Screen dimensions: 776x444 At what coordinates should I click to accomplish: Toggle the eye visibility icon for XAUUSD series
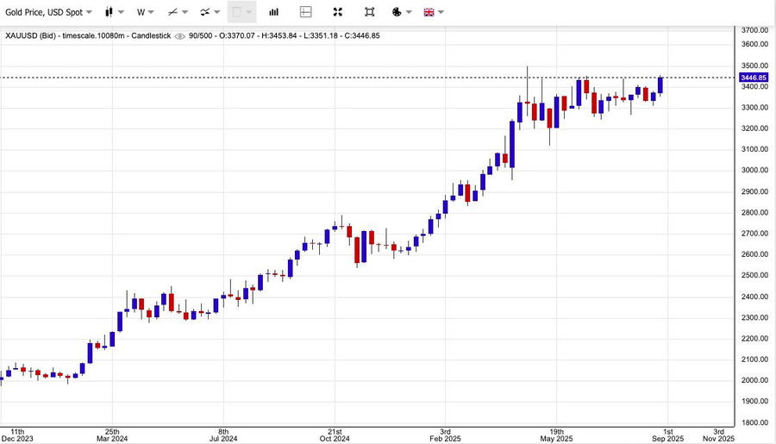coord(179,36)
